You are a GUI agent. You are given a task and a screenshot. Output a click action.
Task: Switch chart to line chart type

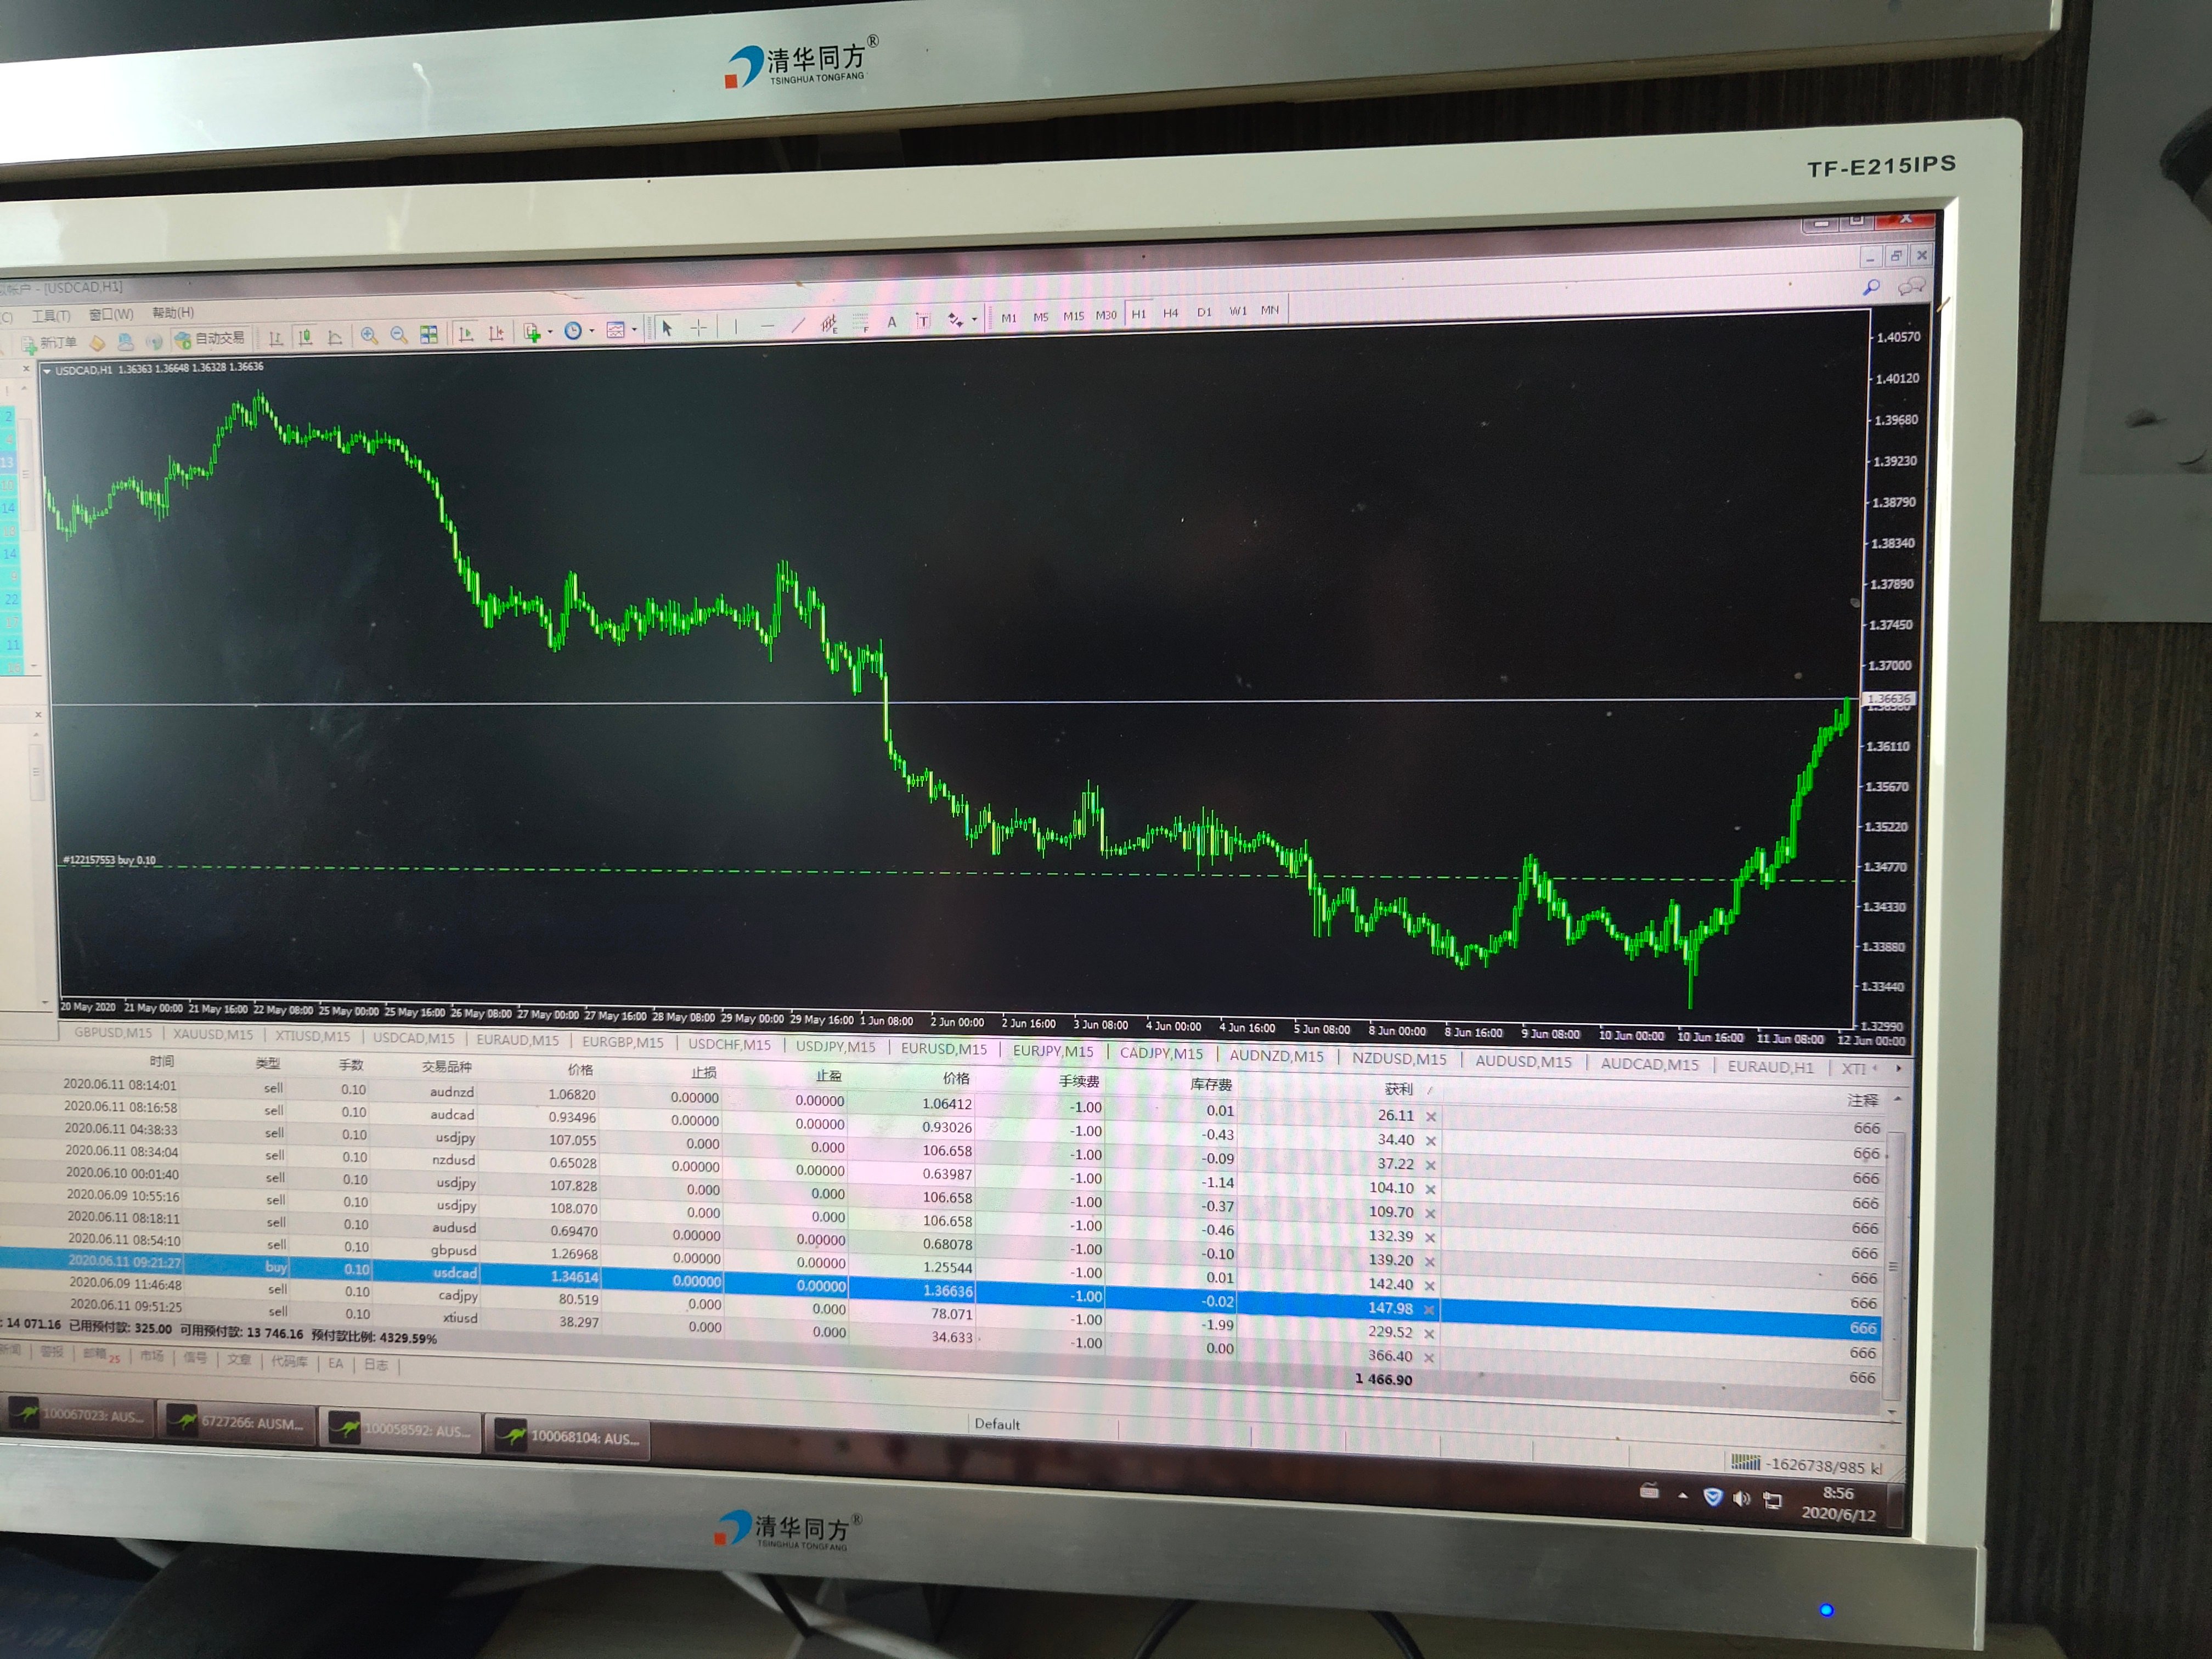tap(335, 337)
